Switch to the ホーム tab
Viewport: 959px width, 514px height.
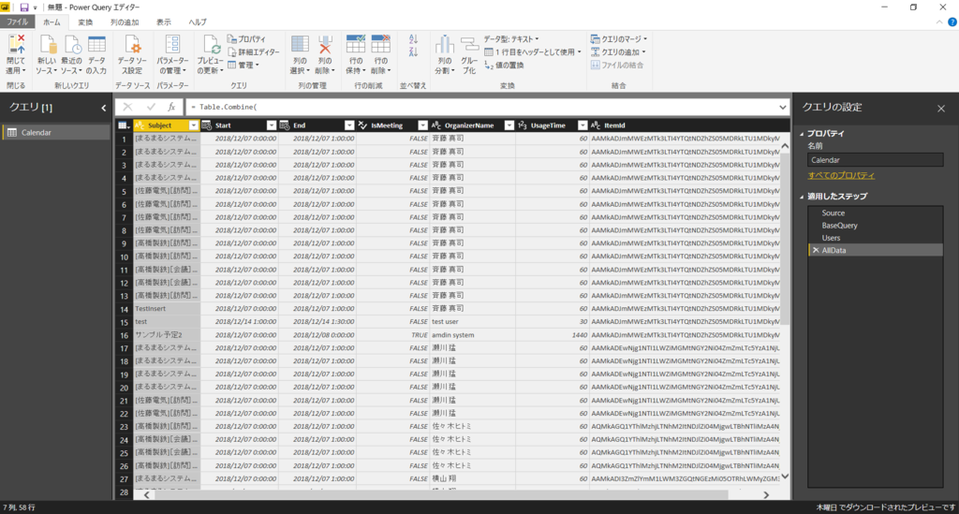coord(52,22)
